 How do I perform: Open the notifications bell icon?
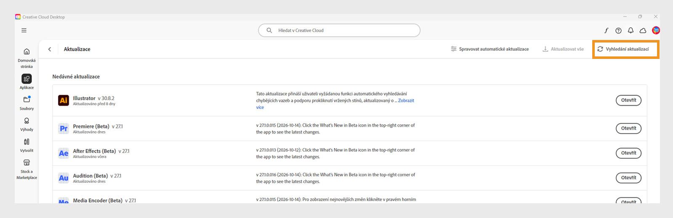point(631,30)
